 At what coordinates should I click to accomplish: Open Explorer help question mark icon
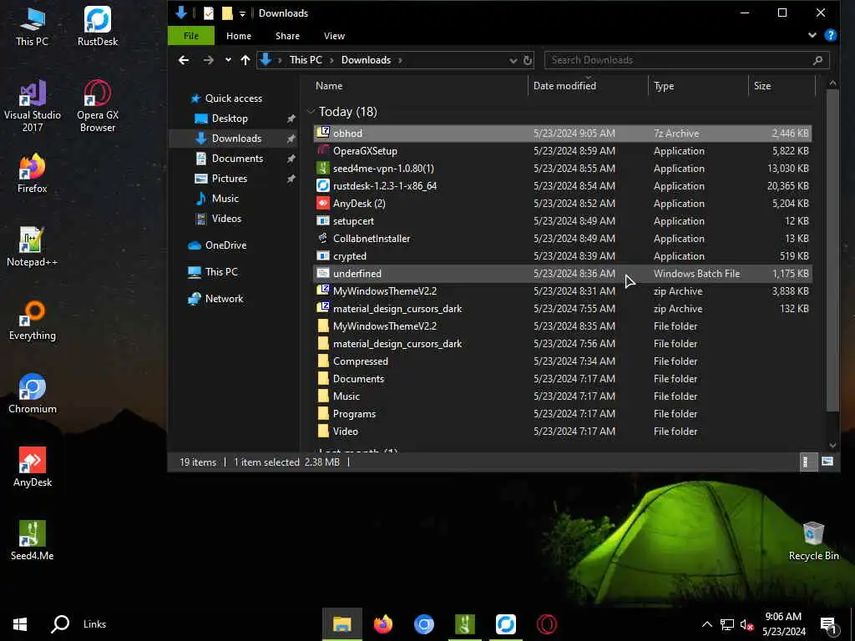pos(831,35)
